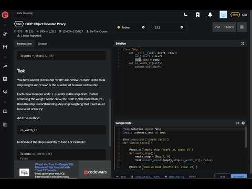The image size is (252, 189).
Task: Open the Kumite torii gate icon
Action: (x=5, y=47)
